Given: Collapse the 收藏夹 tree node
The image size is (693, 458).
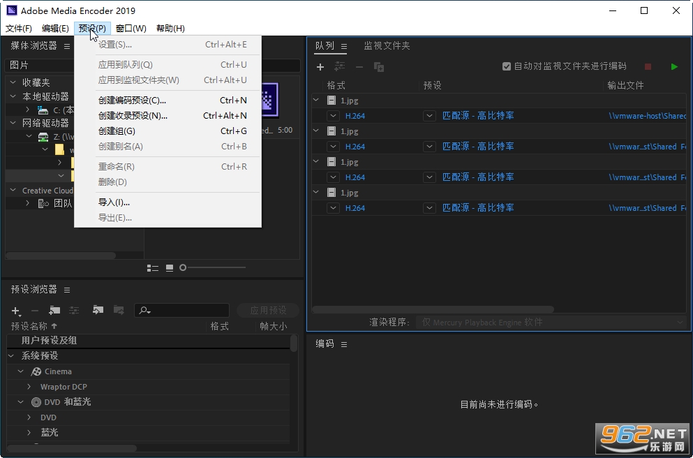Looking at the screenshot, I should (13, 82).
